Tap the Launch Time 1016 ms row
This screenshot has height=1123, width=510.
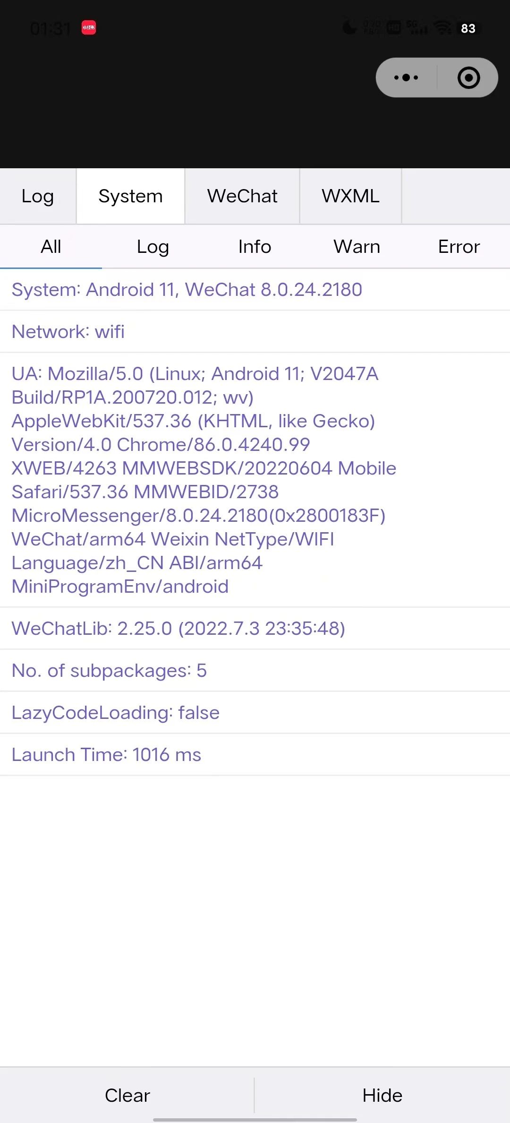click(x=255, y=755)
